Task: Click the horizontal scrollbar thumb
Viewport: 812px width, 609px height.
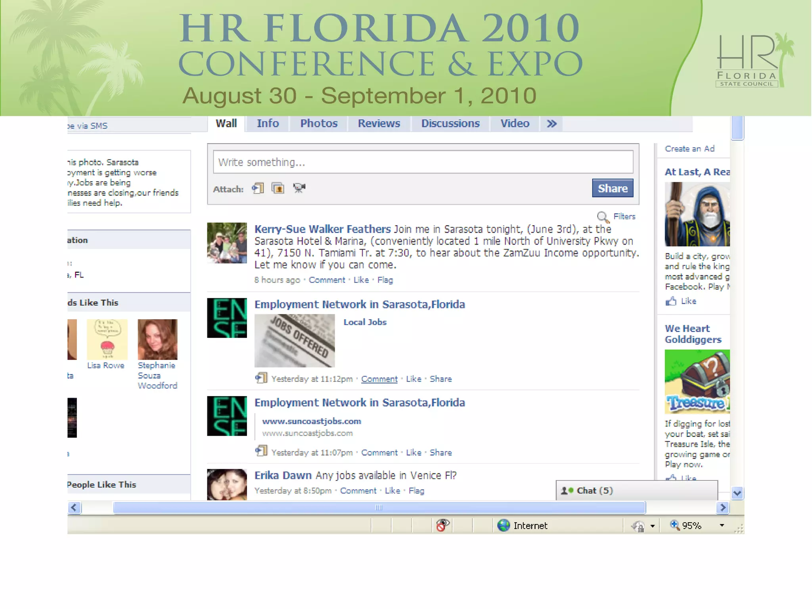Action: [379, 507]
